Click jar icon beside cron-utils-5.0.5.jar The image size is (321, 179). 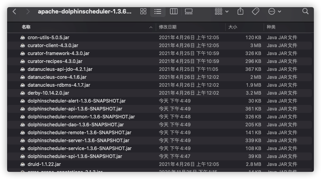point(23,38)
